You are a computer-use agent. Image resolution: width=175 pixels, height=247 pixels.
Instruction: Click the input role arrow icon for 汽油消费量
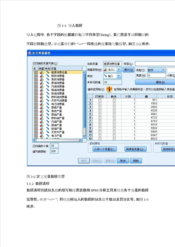pos(48,86)
